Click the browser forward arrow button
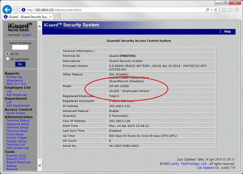Image resolution: width=243 pixels, height=174 pixels. (x=16, y=10)
